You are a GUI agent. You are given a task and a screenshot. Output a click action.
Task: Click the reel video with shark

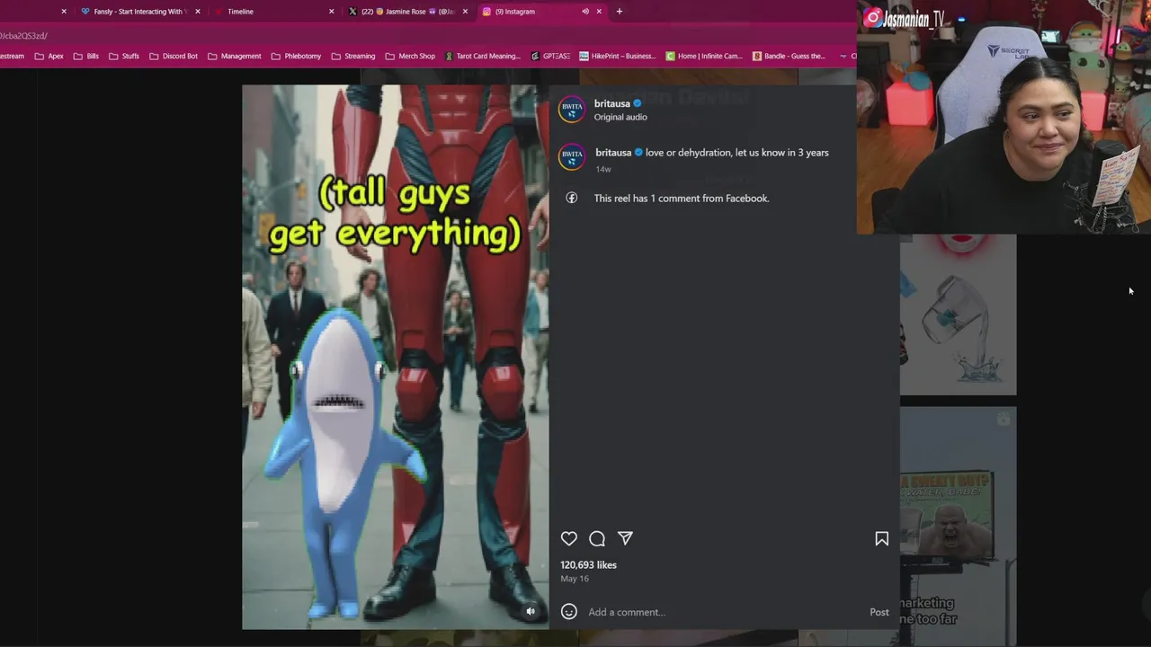pyautogui.click(x=396, y=357)
